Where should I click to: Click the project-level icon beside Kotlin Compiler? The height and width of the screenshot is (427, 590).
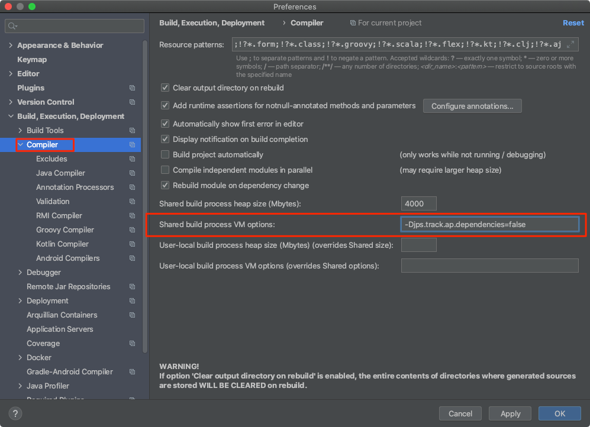pos(132,244)
